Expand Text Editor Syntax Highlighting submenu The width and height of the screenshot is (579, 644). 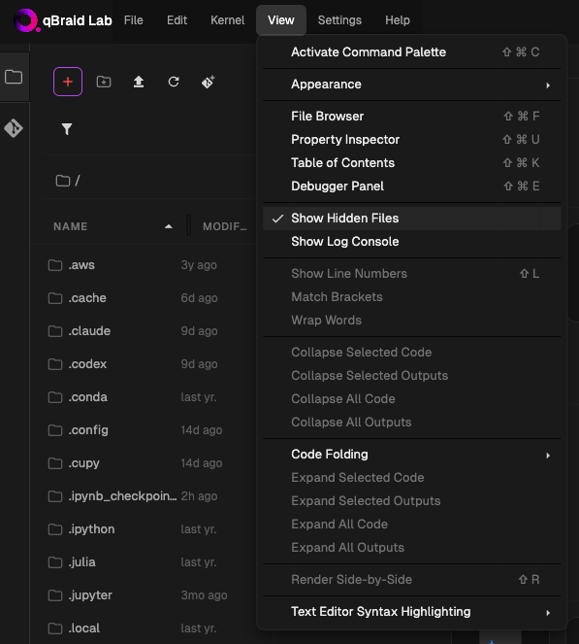(411, 612)
